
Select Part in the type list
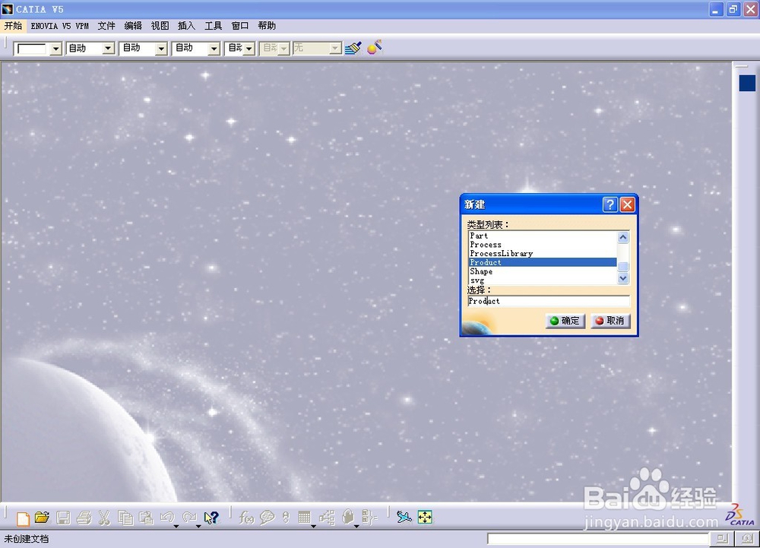coord(543,236)
